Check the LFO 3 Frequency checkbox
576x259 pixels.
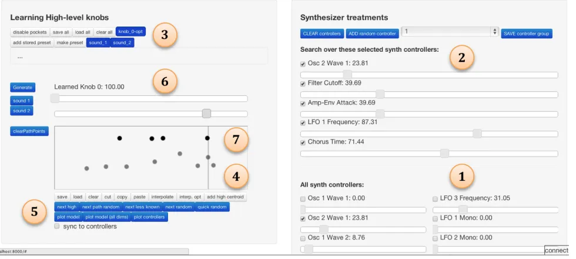tap(436, 199)
